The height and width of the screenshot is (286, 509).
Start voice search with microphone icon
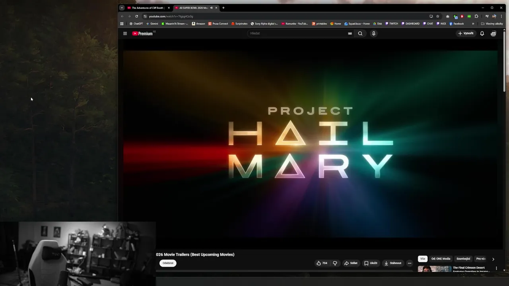pyautogui.click(x=373, y=33)
